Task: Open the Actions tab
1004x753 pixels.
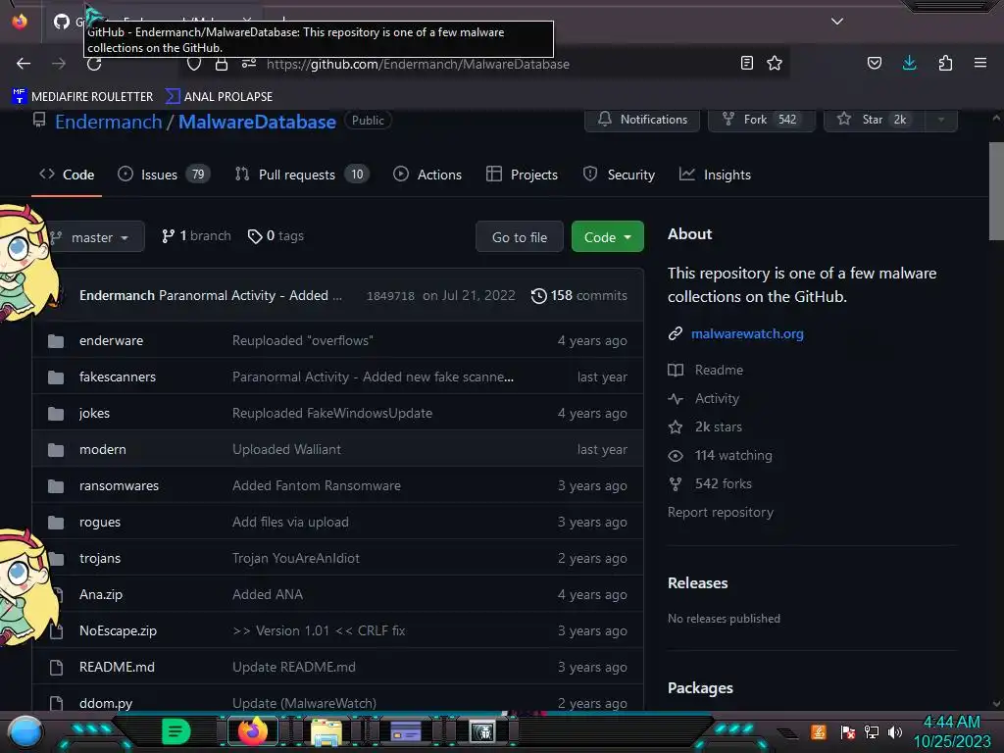Action: (x=427, y=175)
